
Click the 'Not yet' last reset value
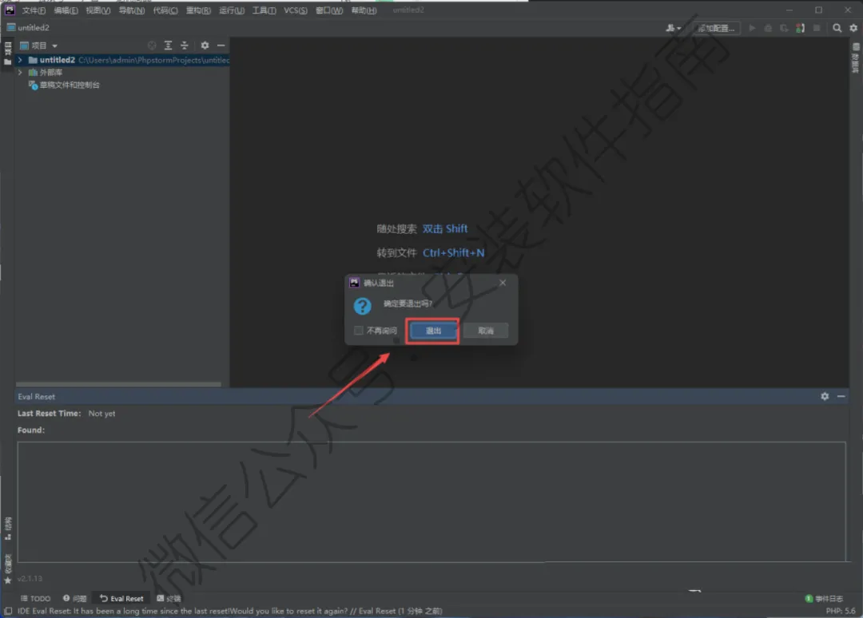[x=101, y=414]
